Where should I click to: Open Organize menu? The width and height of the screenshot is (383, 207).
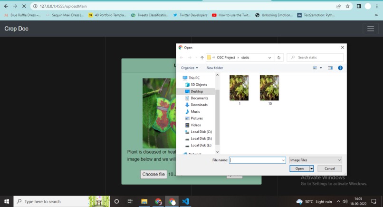click(x=190, y=68)
